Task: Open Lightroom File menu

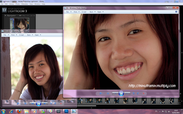Action: tap(2, 4)
